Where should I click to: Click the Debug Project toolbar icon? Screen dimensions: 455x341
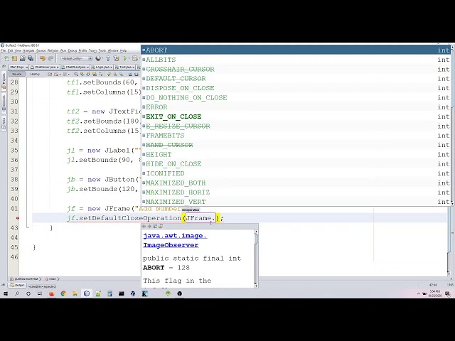[135, 58]
